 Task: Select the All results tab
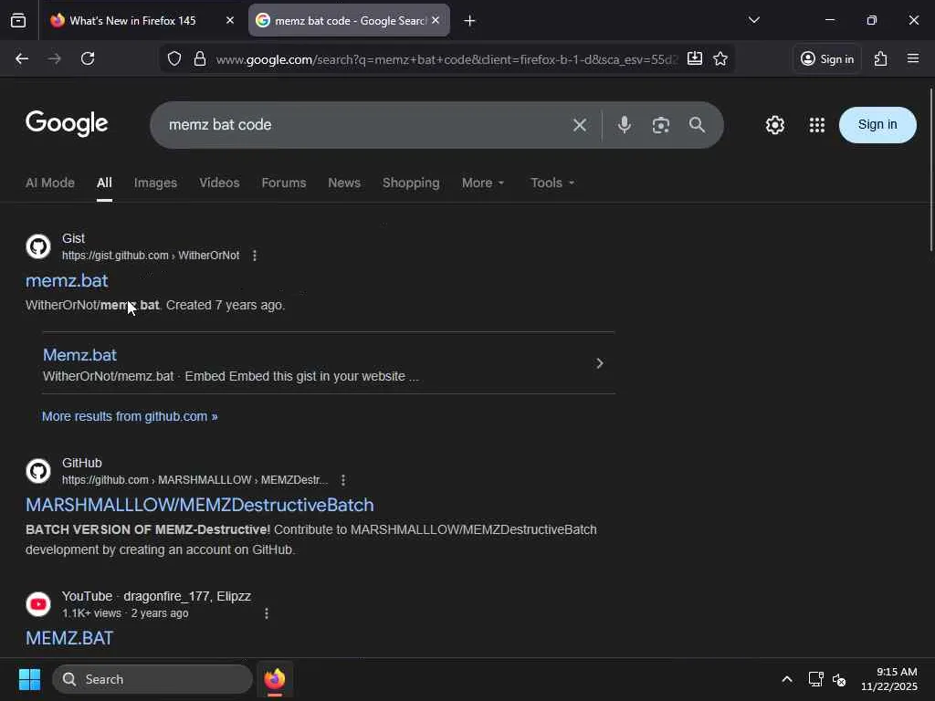point(104,183)
